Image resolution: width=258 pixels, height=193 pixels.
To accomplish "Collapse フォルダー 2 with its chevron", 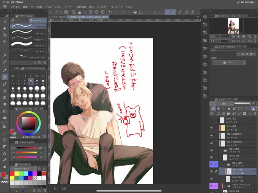I will point(223,165).
